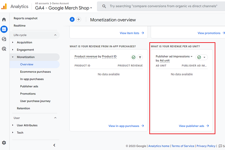
Task: Expand the Acquisition tree item
Action: [13, 42]
